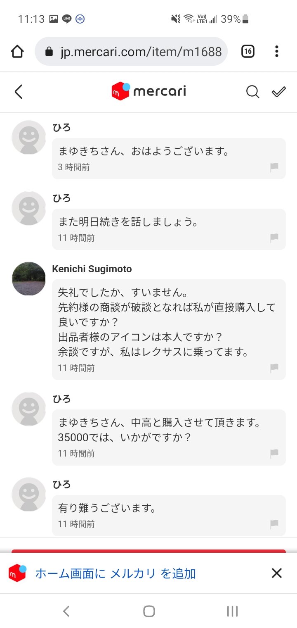
Task: Open Kenichi Sugimoto's profile photo
Action: pyautogui.click(x=29, y=279)
